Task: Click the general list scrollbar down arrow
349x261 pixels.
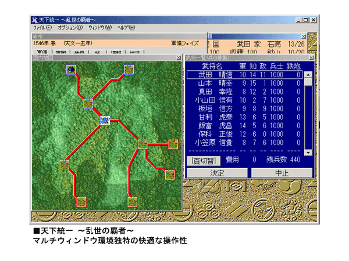Action: pyautogui.click(x=308, y=153)
